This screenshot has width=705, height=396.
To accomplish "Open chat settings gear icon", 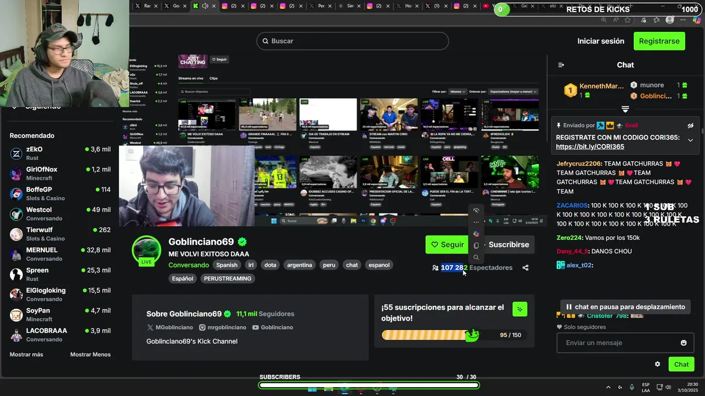I will [x=657, y=364].
